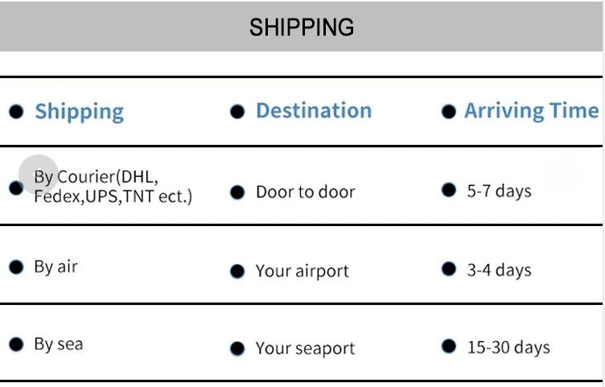Select the SHIPPING section header bar

(302, 27)
